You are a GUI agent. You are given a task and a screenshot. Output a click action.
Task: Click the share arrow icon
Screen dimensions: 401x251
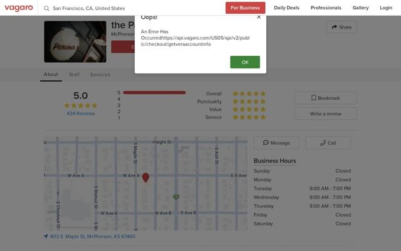pyautogui.click(x=334, y=27)
